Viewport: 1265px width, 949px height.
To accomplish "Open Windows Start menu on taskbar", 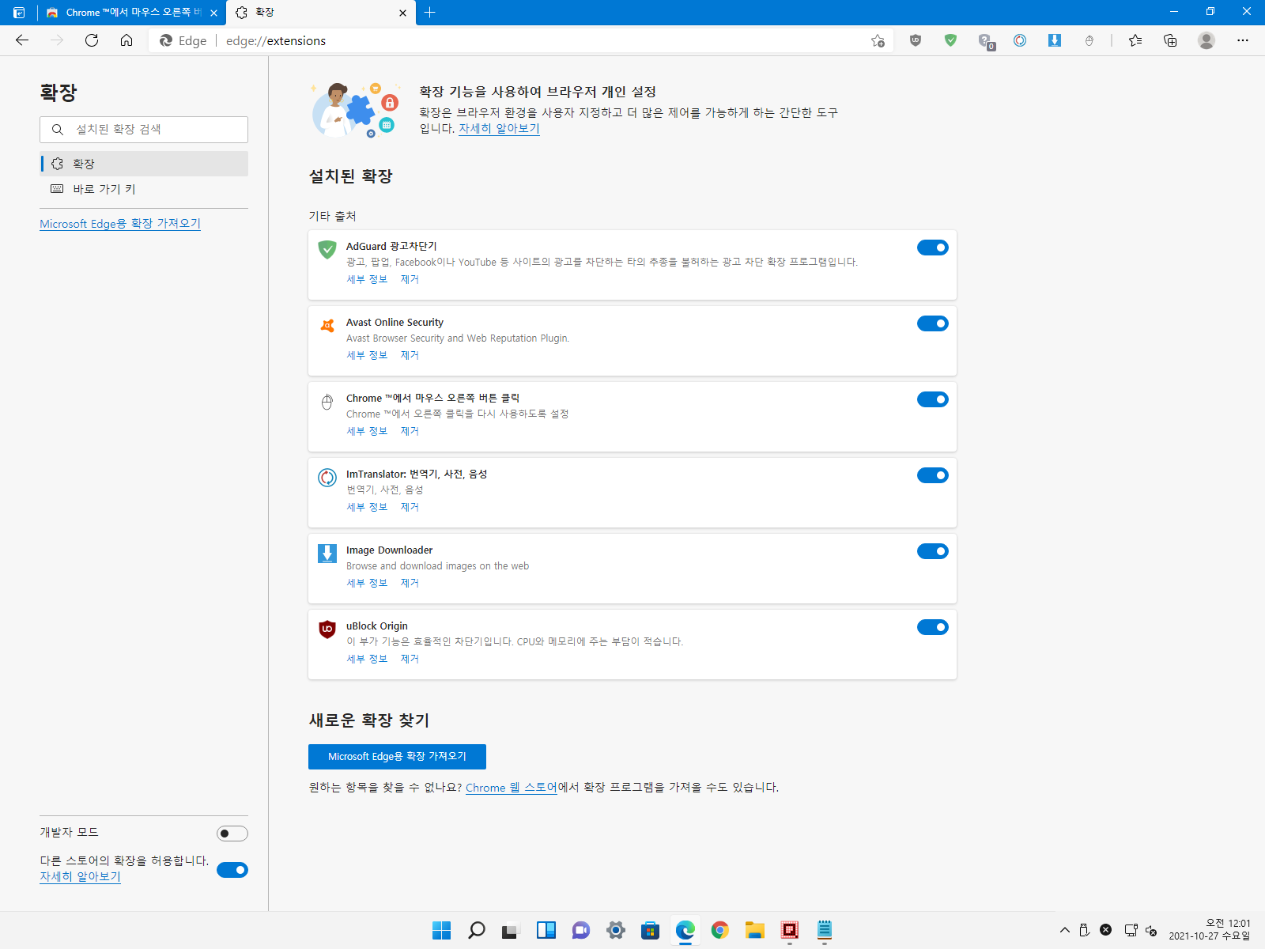I will tap(442, 930).
